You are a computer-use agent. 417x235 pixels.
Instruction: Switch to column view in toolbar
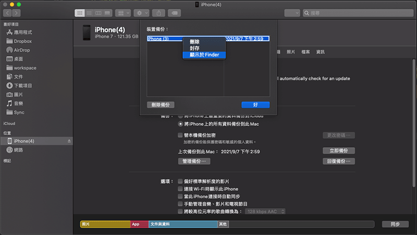click(99, 13)
